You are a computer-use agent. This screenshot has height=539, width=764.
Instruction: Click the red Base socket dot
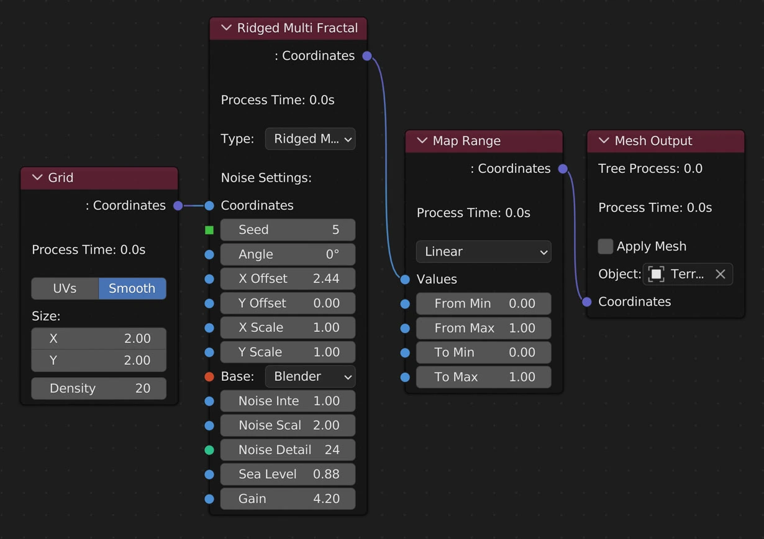tap(209, 376)
